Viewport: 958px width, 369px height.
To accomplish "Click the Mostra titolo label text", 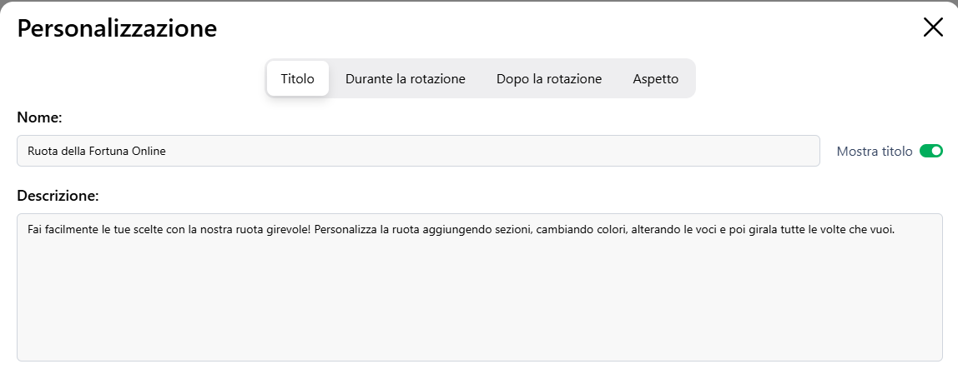I will 875,152.
